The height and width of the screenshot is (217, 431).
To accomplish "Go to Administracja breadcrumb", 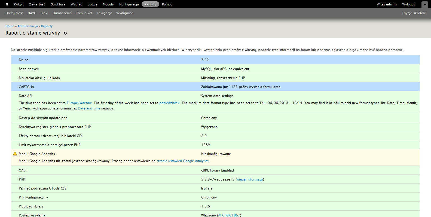I will click(x=28, y=26).
